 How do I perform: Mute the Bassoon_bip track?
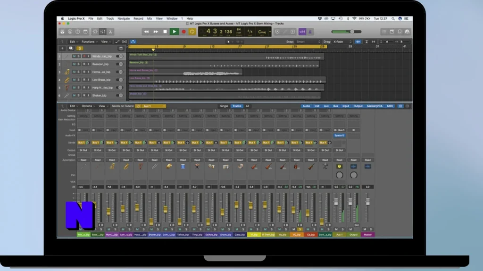(x=74, y=64)
